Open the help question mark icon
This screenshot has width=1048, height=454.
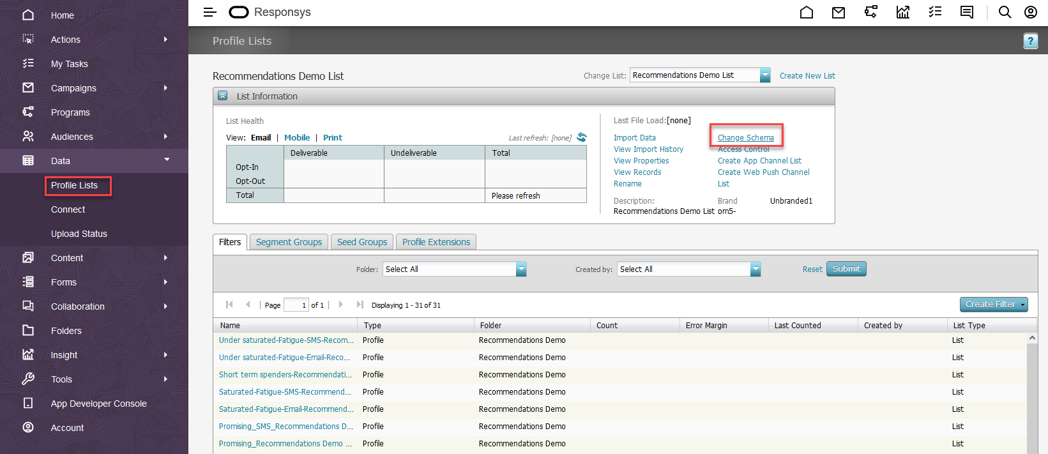click(1030, 41)
